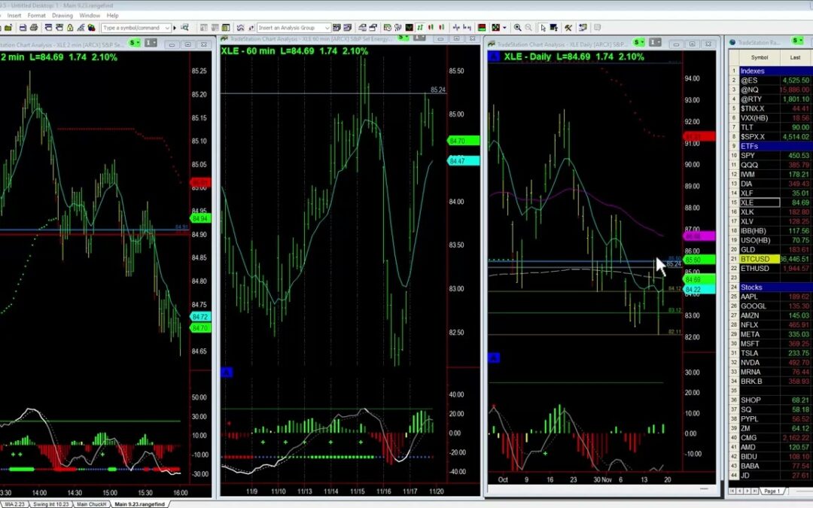
Task: Click the open folder icon in toolbar
Action: pos(8,28)
